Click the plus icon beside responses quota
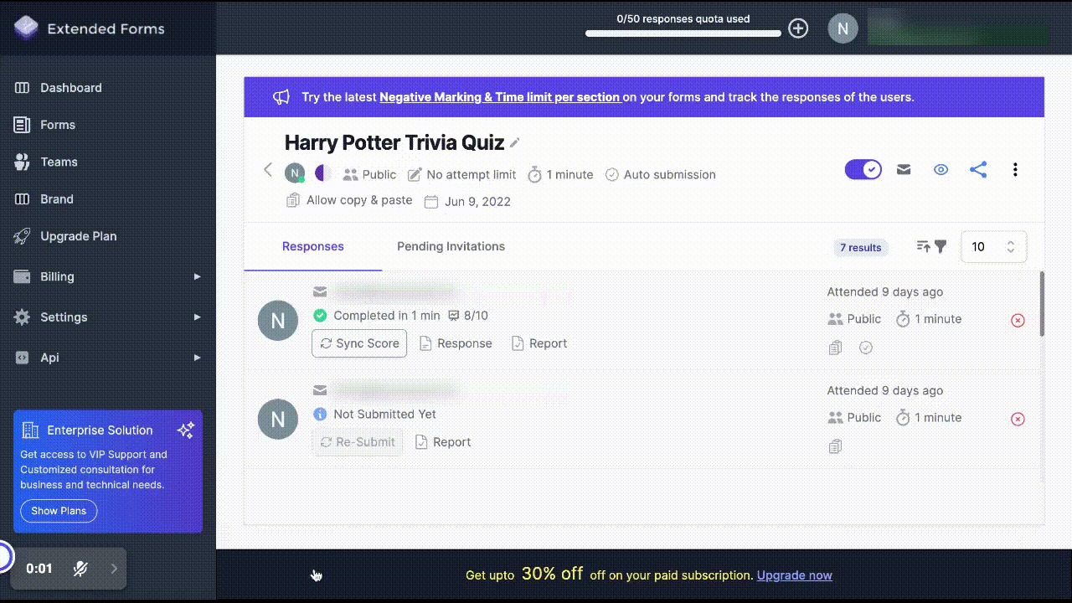This screenshot has height=603, width=1072. tap(799, 29)
